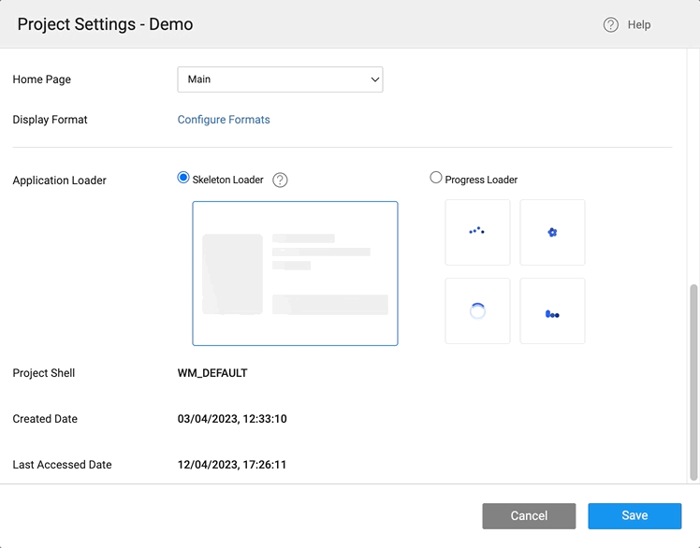This screenshot has height=548, width=700.
Task: Pick the circular spinner progress loader
Action: 477,311
